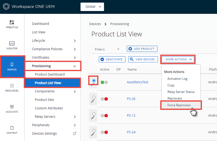Select the PS-24 row radio button
The width and height of the screenshot is (217, 141).
[x=94, y=131]
